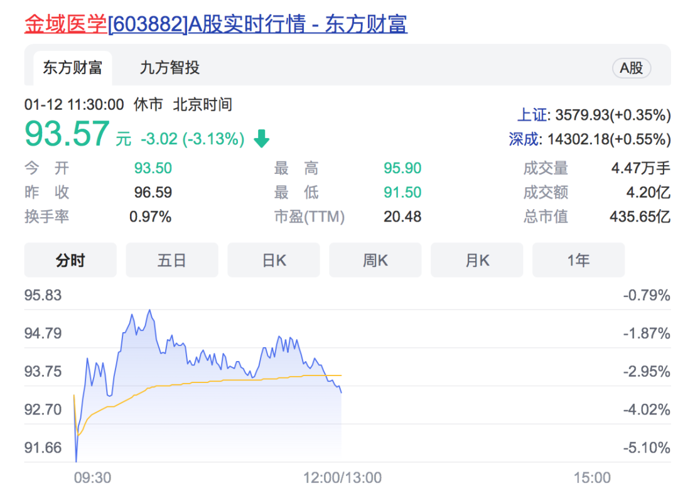The width and height of the screenshot is (678, 491).
Task: Open the 周K chart tab
Action: pos(375,260)
